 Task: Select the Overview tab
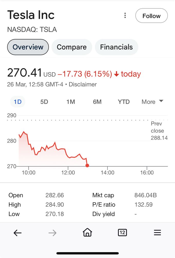coord(28,47)
